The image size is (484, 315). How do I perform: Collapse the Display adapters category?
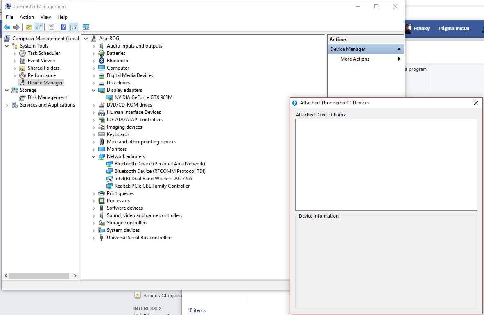pos(93,90)
